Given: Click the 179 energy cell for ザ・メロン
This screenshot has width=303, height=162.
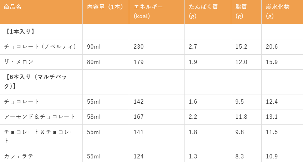Looking at the screenshot, I should 138,62.
